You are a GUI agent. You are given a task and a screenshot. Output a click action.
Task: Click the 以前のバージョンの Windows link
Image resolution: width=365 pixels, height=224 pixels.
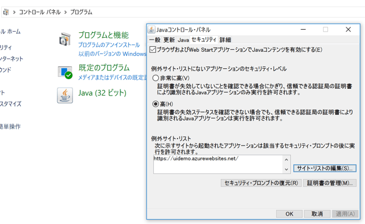click(112, 54)
